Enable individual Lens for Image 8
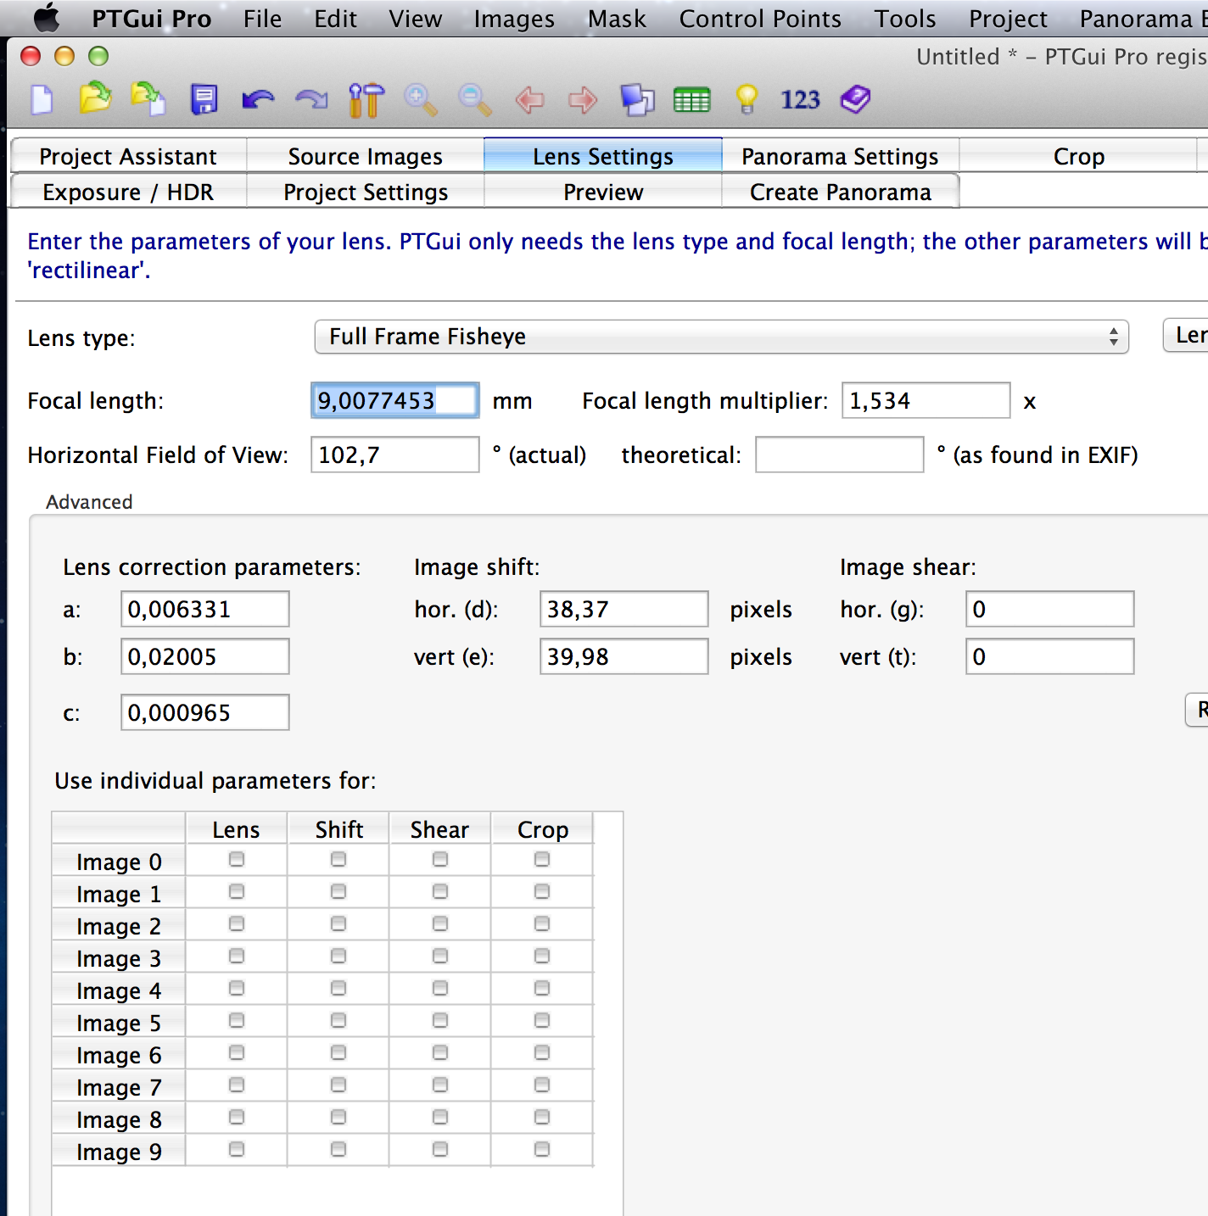 click(x=237, y=1118)
